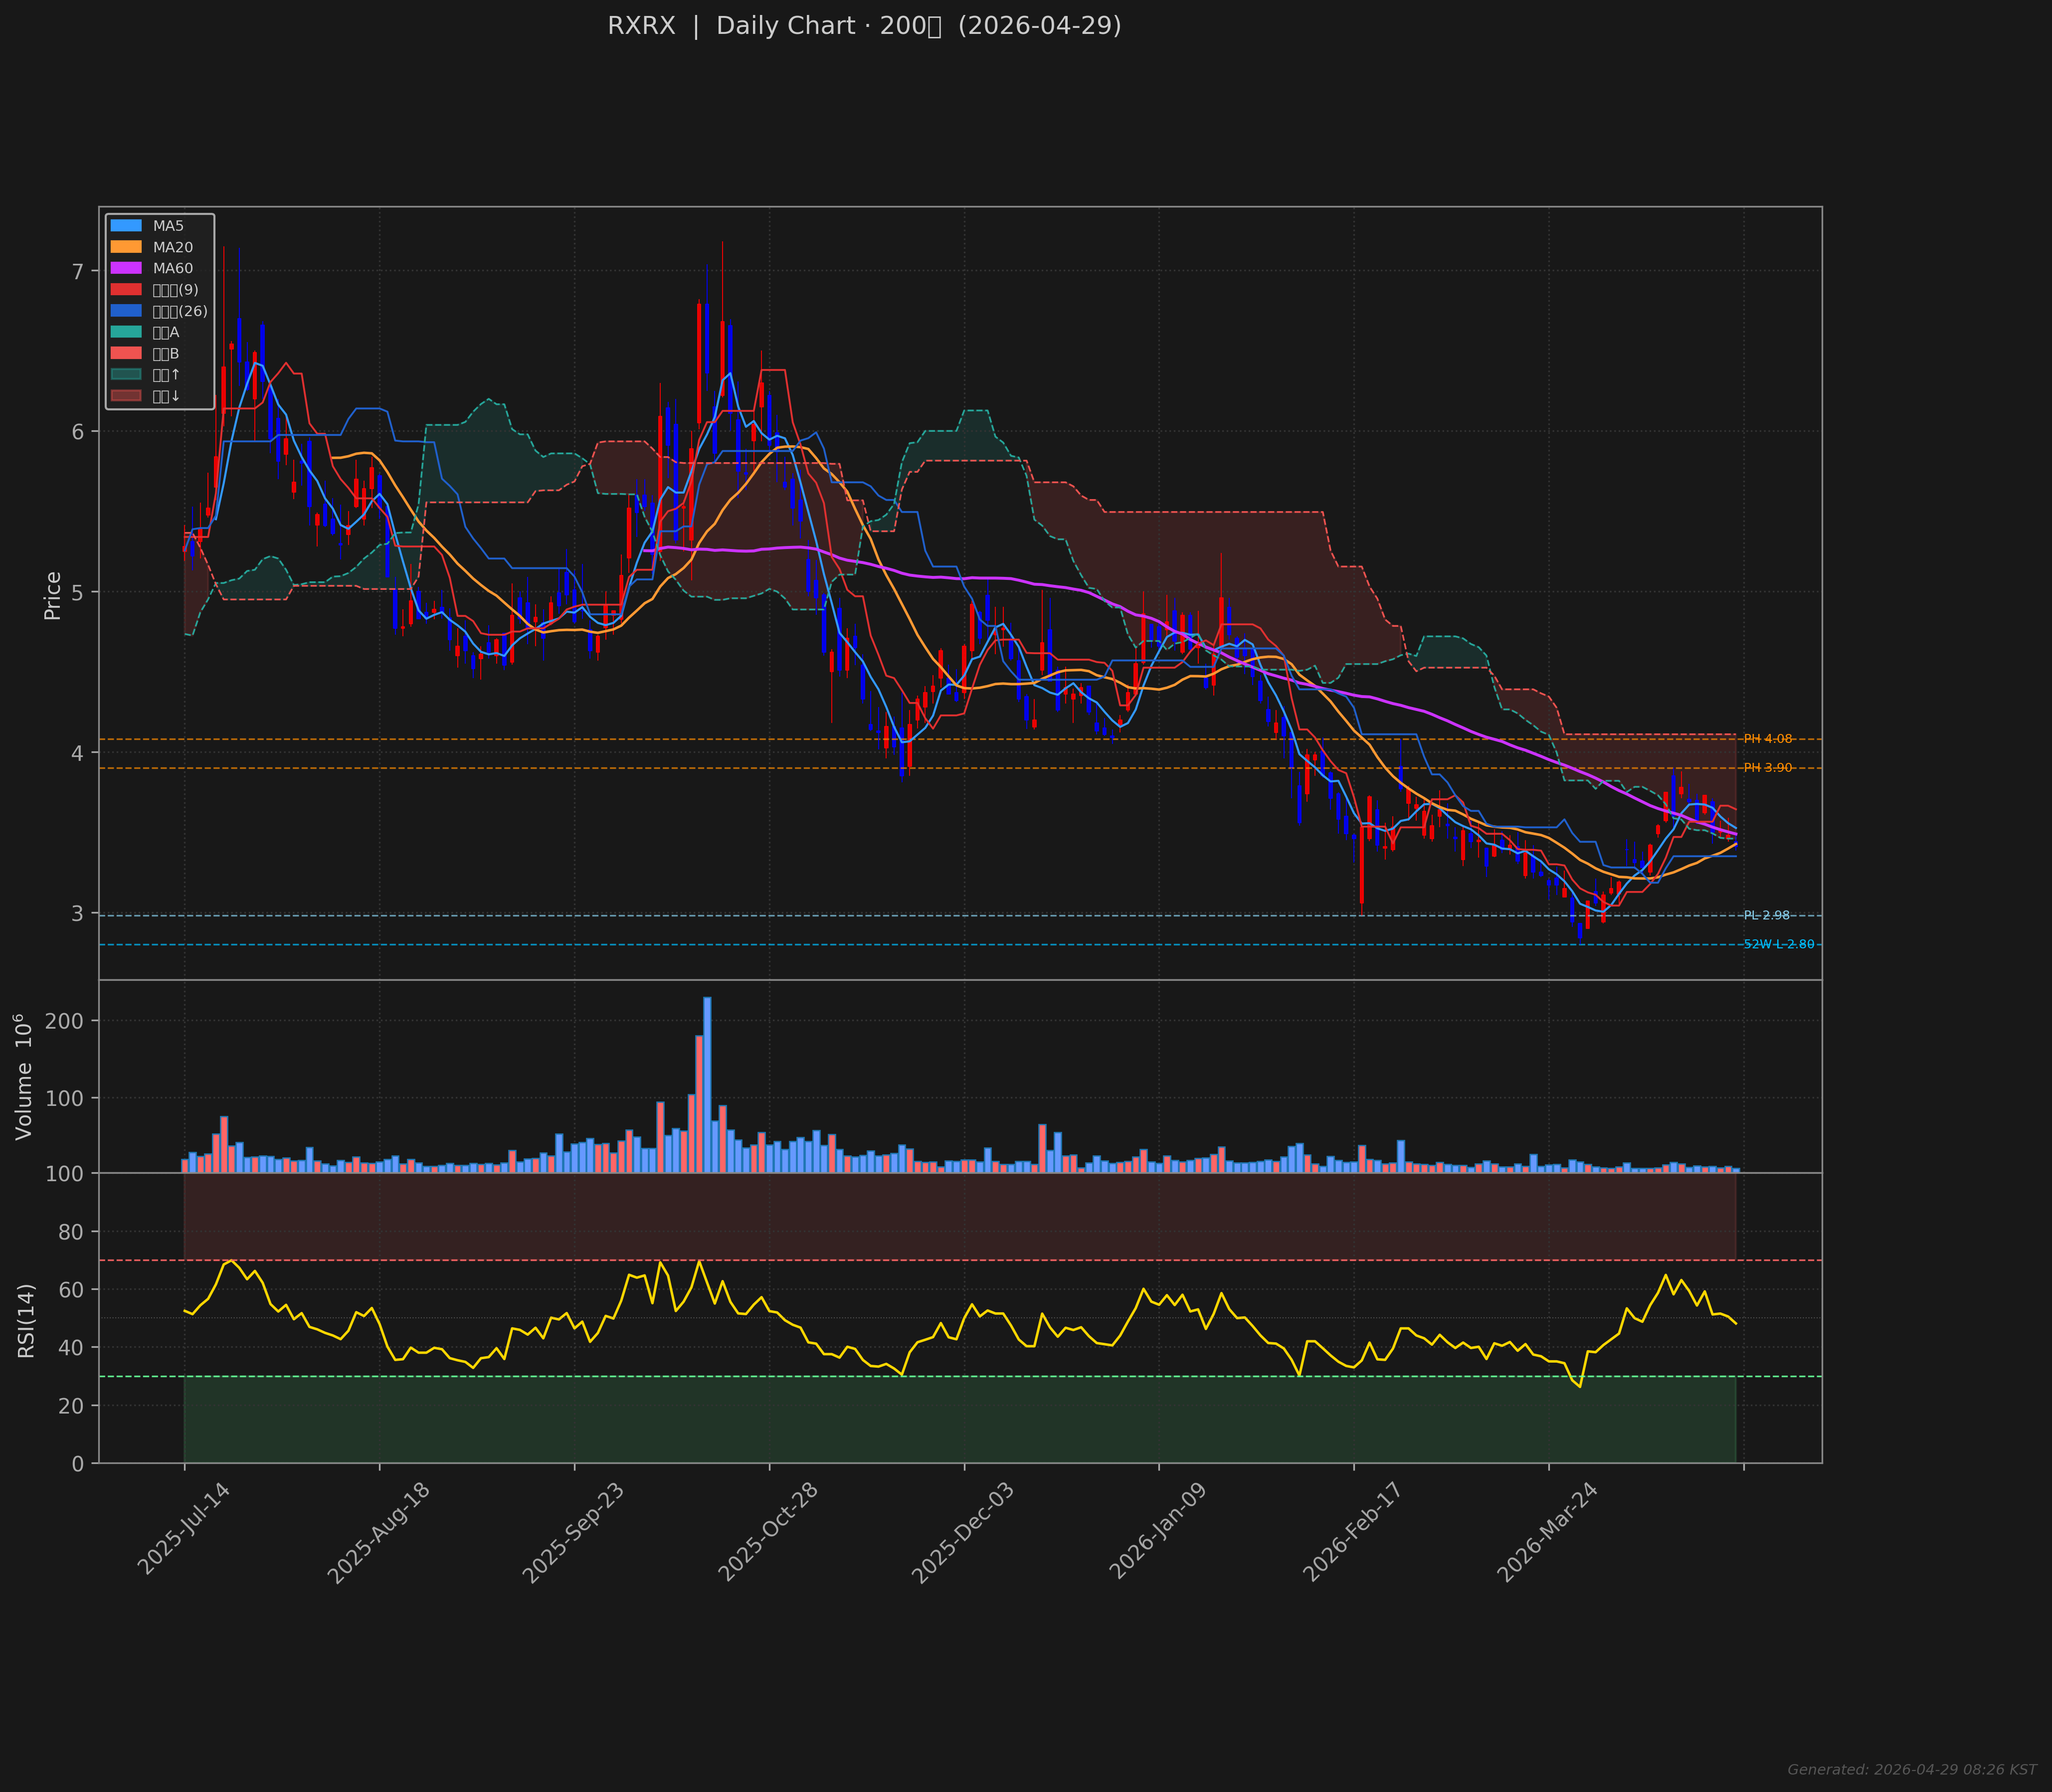Click the MA20 orange legend swatch
This screenshot has height=1792, width=2052.
[x=126, y=247]
